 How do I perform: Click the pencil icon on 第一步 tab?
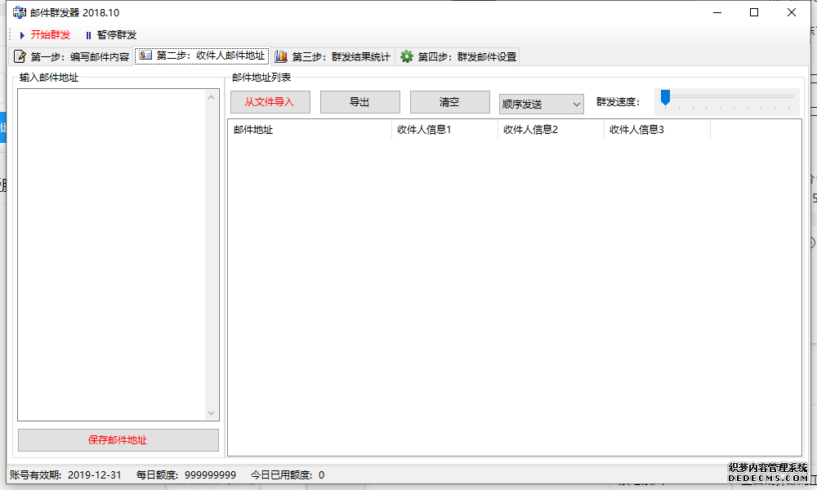click(x=19, y=56)
